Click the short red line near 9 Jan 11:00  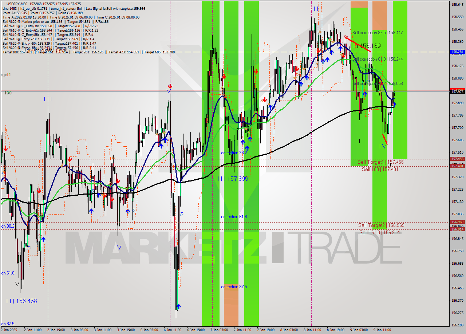click(385, 139)
